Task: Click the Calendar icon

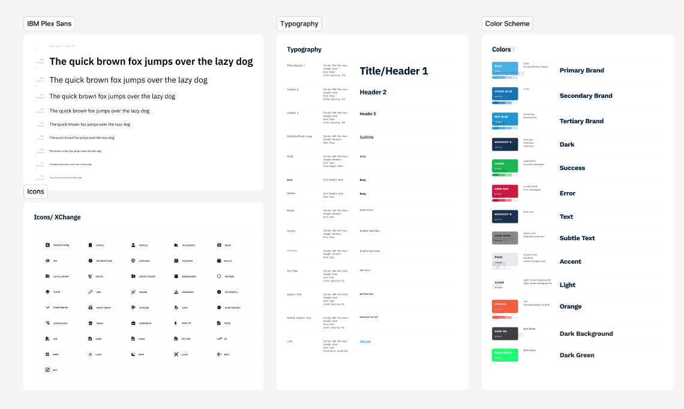Action: coord(176,261)
